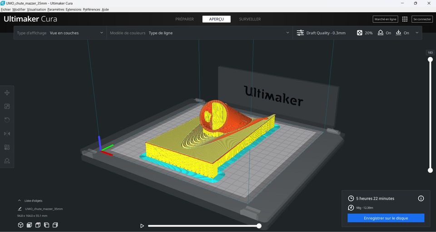Click the simulation path slider handle

(x=259, y=226)
